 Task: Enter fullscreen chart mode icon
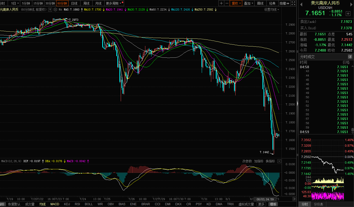(x=294, y=3)
